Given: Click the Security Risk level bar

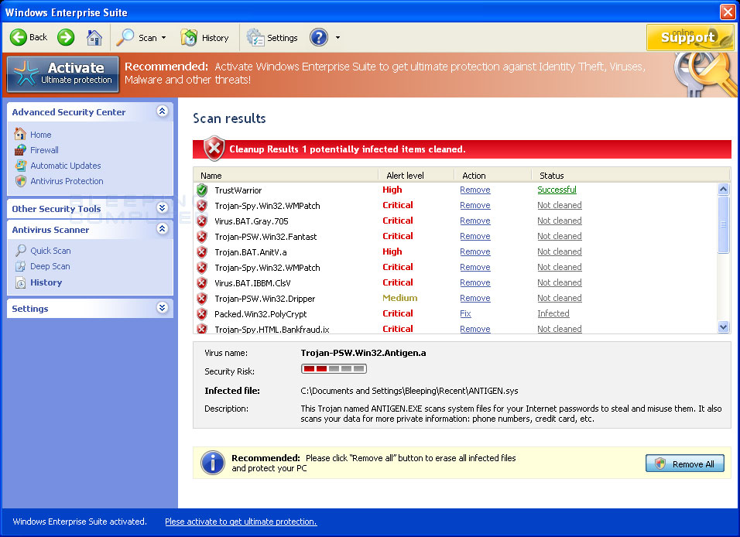Looking at the screenshot, I should 333,368.
